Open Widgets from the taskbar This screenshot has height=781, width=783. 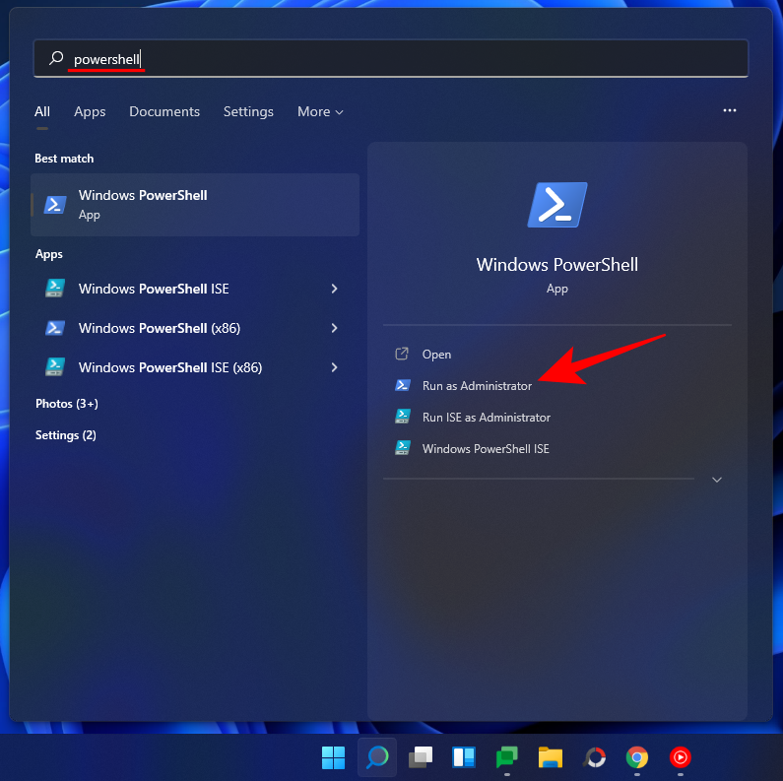pyautogui.click(x=464, y=757)
